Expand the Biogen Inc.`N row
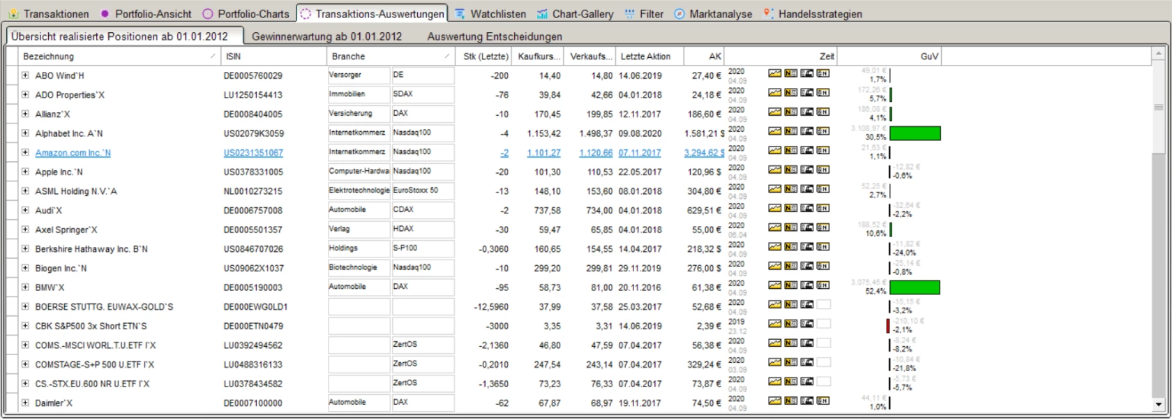Viewport: 1172px width, 420px height. click(x=25, y=268)
